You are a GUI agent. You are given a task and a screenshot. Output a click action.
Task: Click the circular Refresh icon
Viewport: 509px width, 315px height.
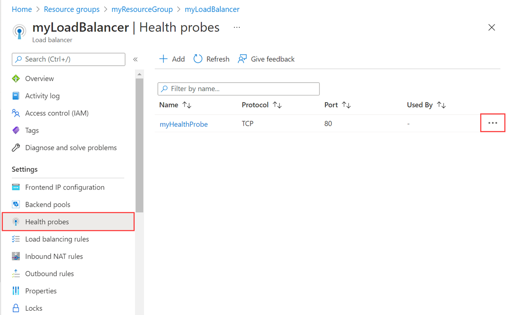click(x=198, y=59)
